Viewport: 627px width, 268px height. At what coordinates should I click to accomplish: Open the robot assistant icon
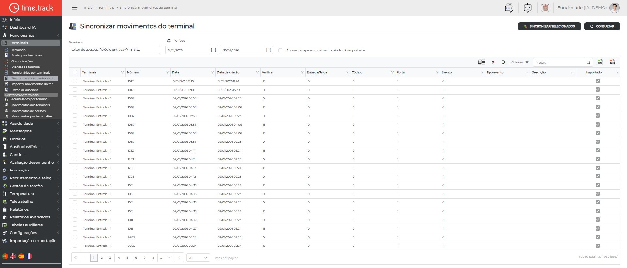point(528,8)
